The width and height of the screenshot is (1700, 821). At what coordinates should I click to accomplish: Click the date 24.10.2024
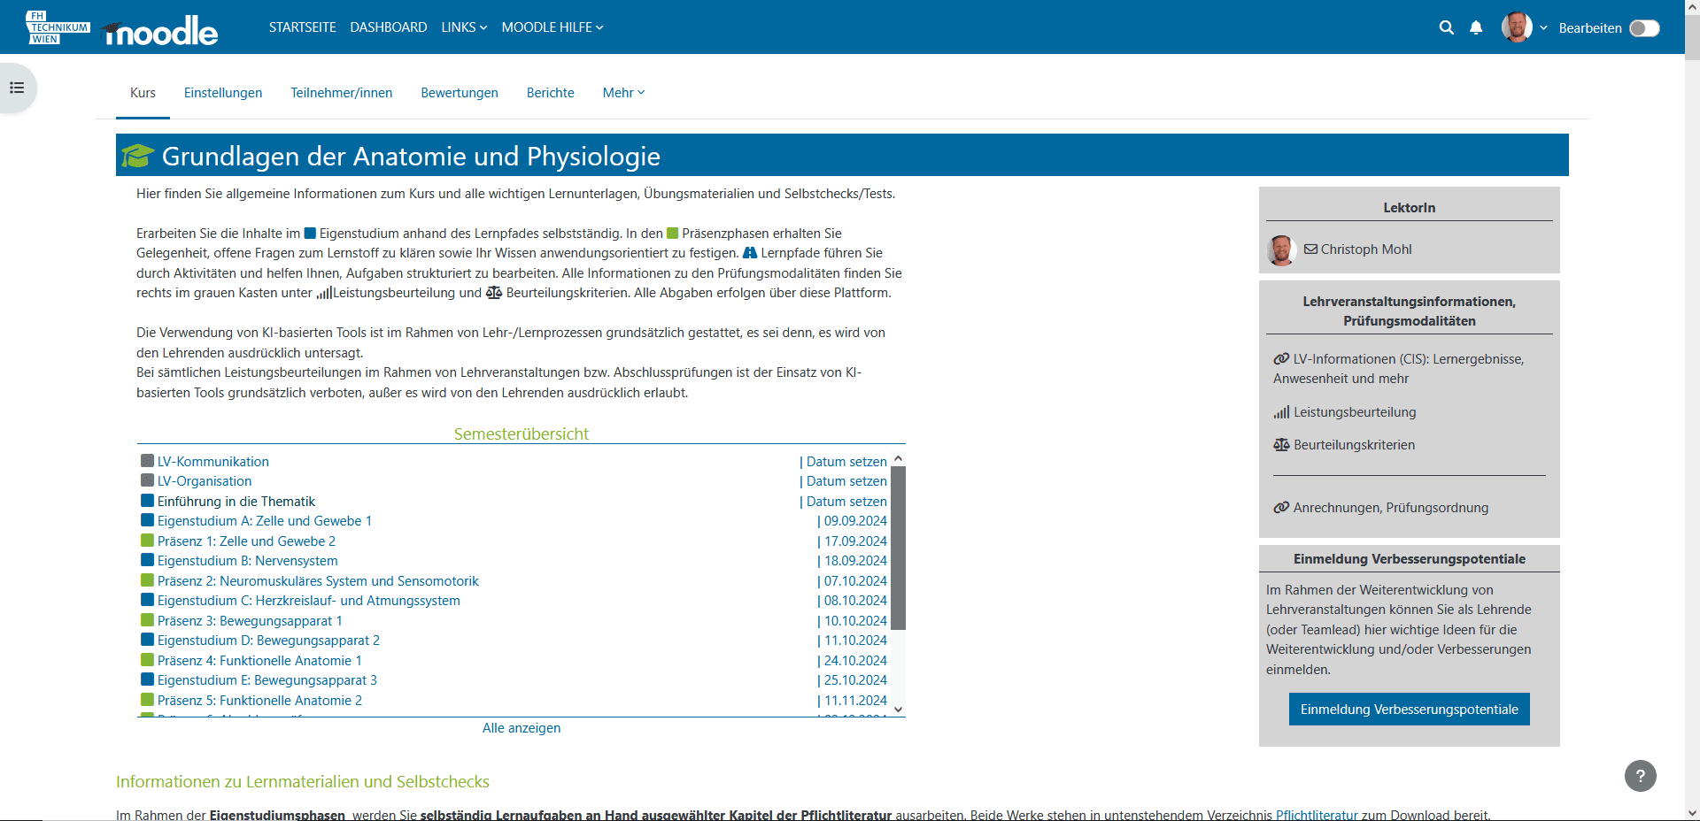855,661
